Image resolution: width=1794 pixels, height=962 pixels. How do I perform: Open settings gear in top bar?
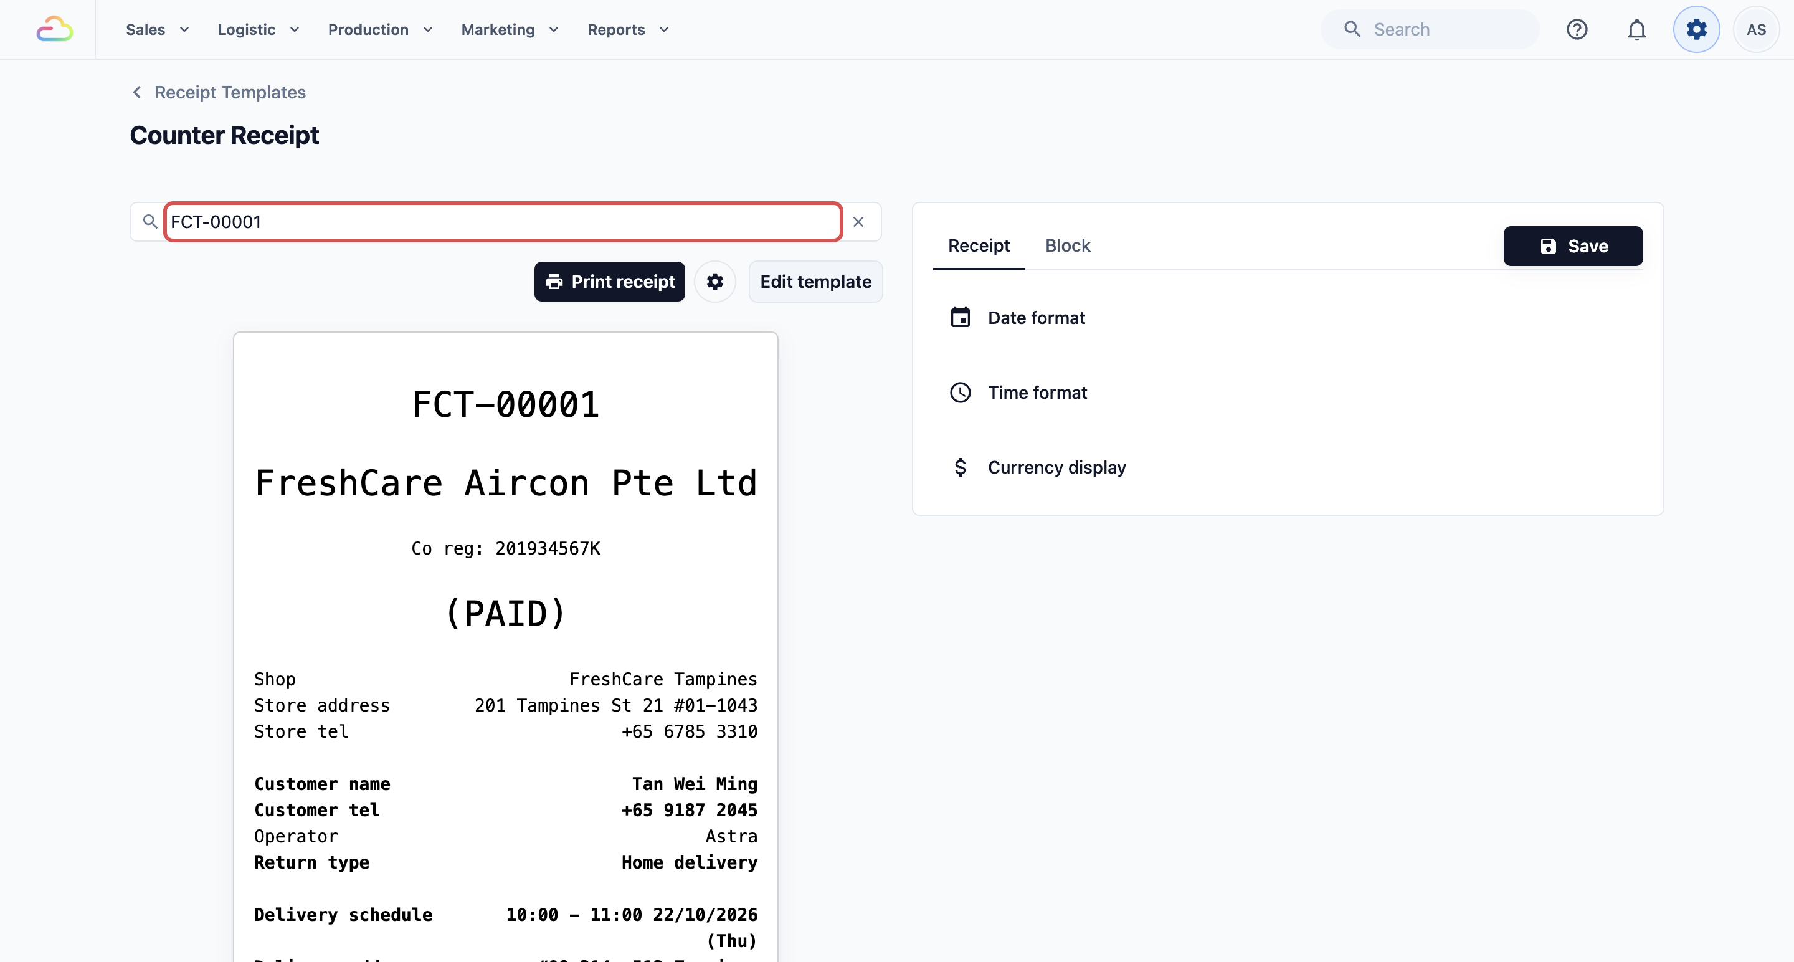[1696, 29]
